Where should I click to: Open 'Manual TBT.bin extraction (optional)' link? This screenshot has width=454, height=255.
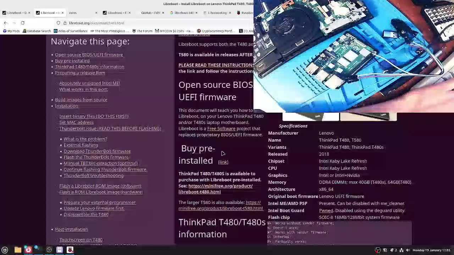click(x=100, y=163)
